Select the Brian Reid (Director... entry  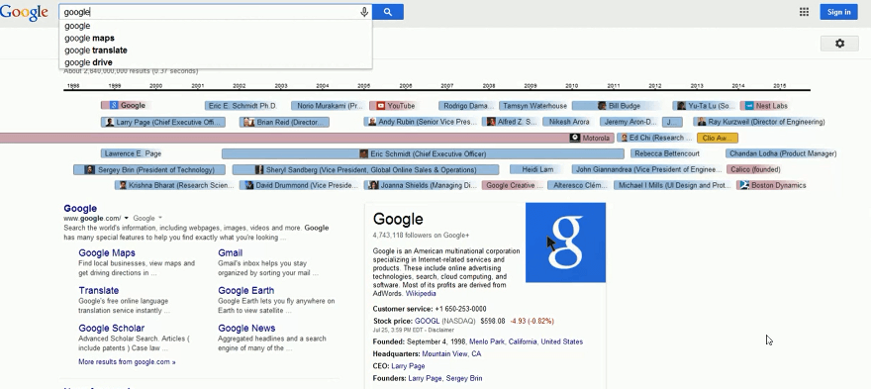coord(284,123)
